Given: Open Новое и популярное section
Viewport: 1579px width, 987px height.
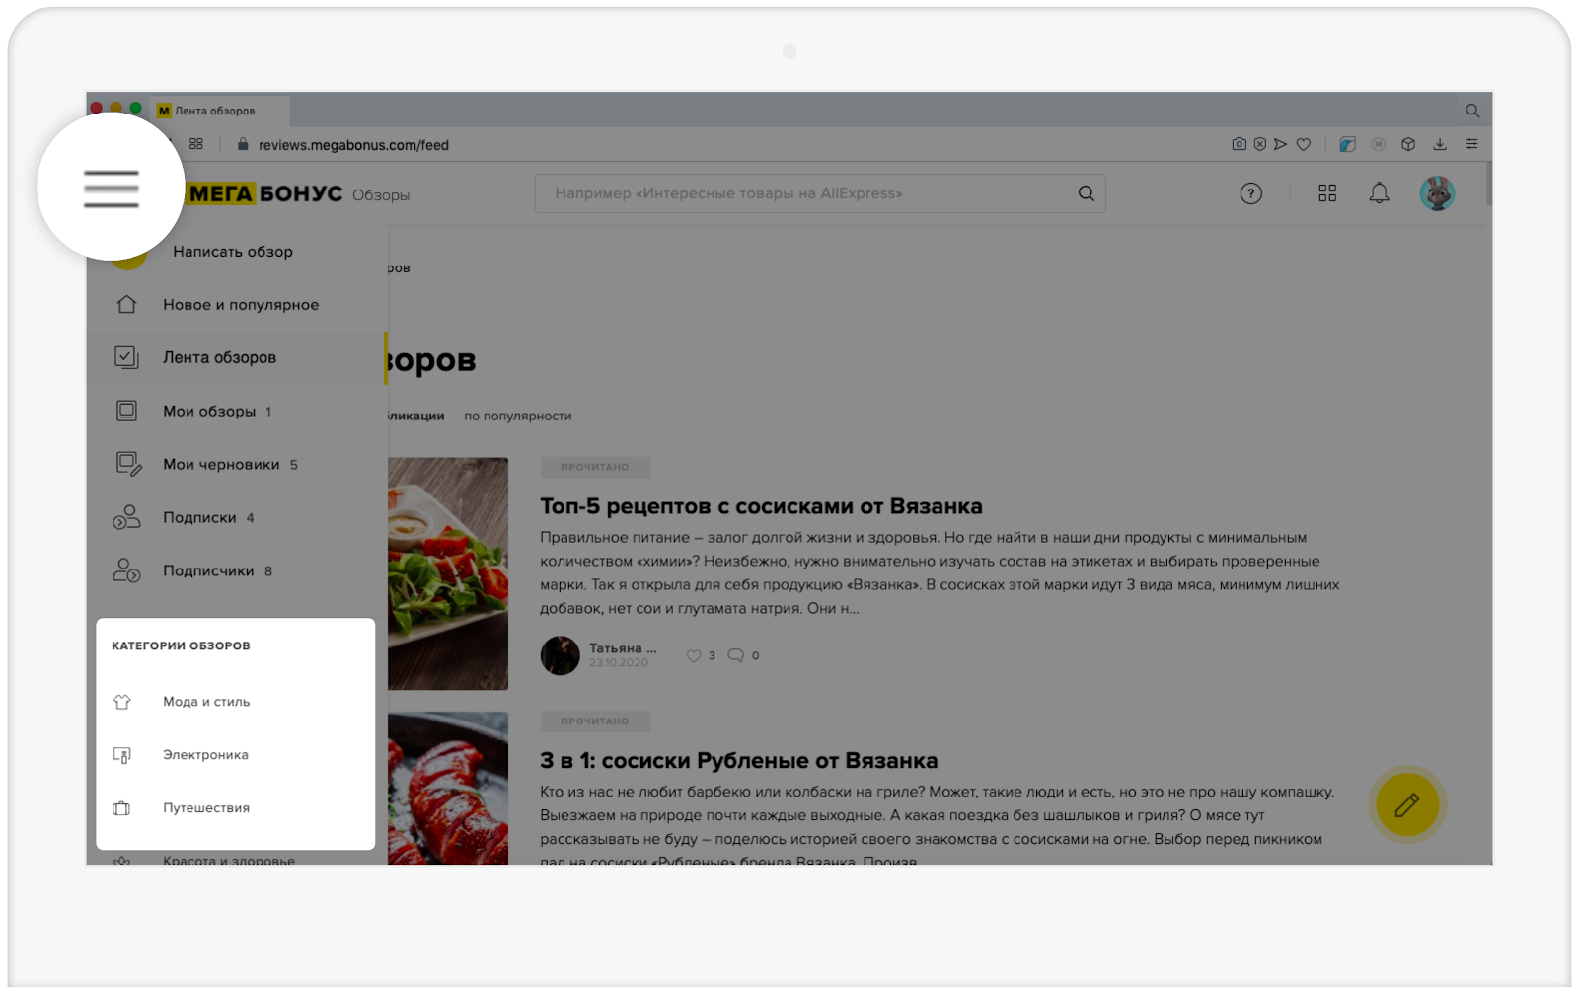Looking at the screenshot, I should pyautogui.click(x=241, y=305).
